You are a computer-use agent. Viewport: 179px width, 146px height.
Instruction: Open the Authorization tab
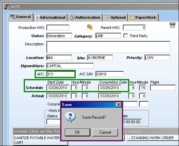(85, 17)
